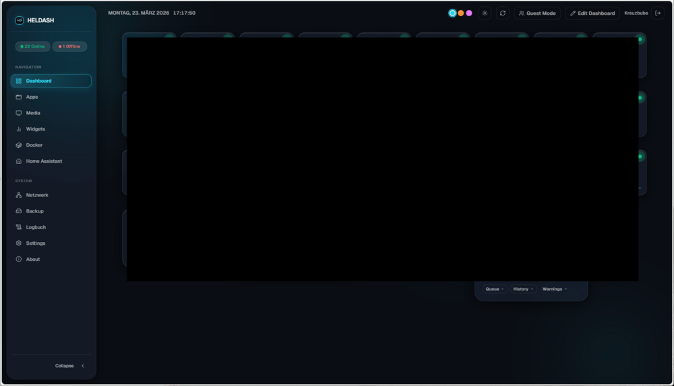Image resolution: width=674 pixels, height=386 pixels.
Task: Click the Edit Dashboard button
Action: click(x=592, y=13)
